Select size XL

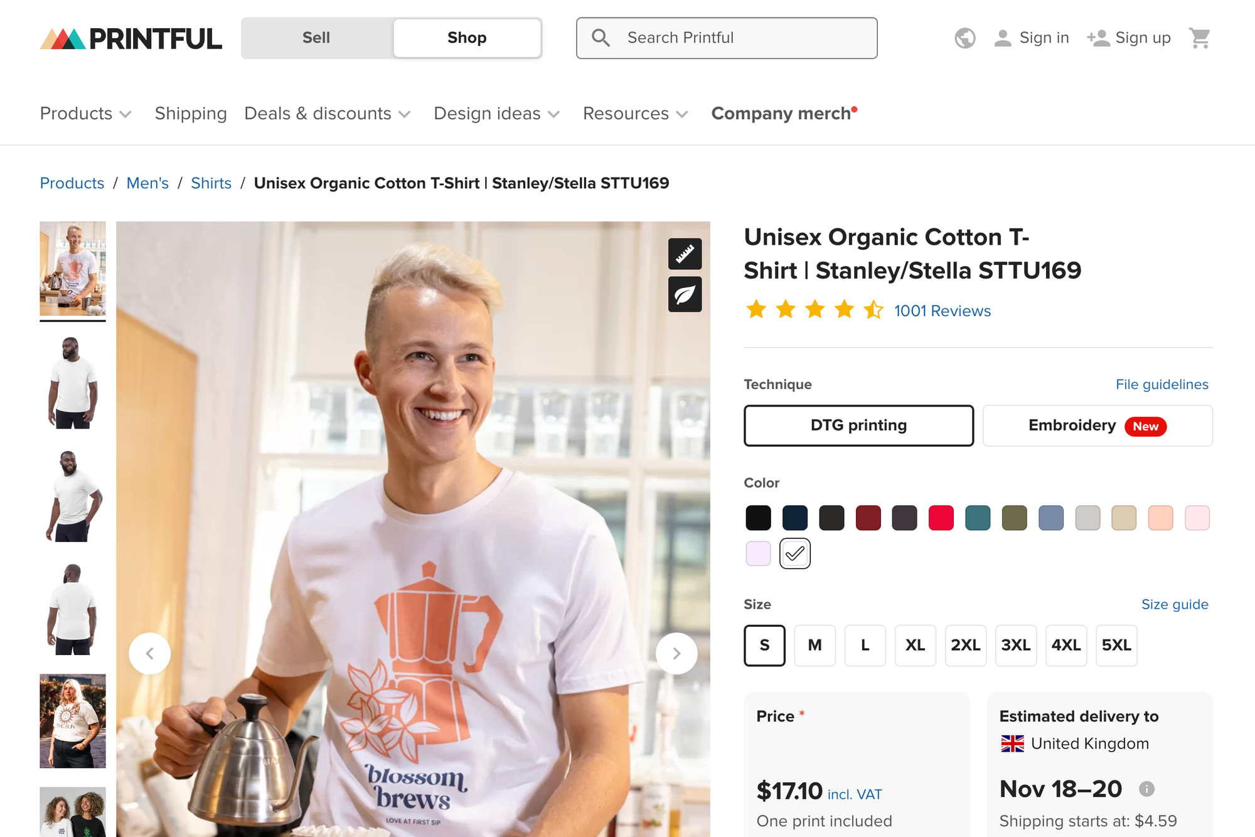point(915,645)
